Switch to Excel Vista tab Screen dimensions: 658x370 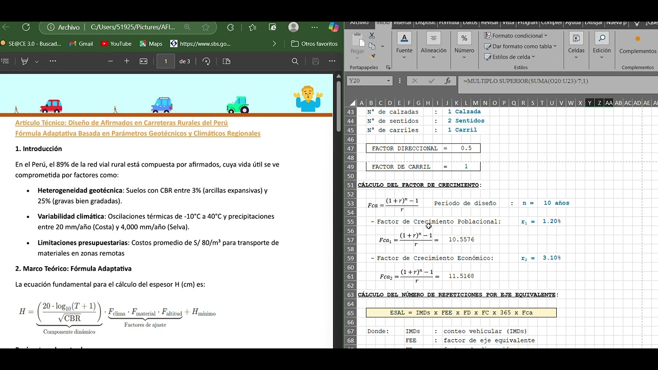coord(508,23)
